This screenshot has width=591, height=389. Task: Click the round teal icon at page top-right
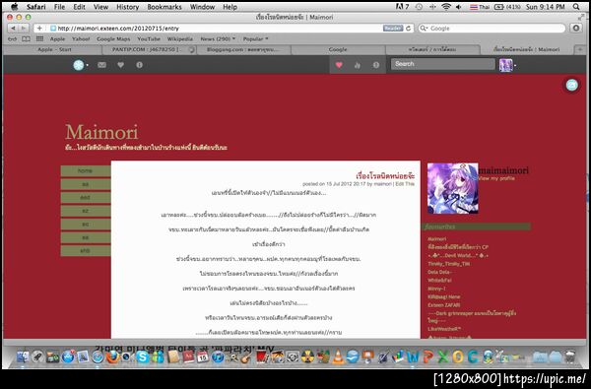tap(571, 86)
